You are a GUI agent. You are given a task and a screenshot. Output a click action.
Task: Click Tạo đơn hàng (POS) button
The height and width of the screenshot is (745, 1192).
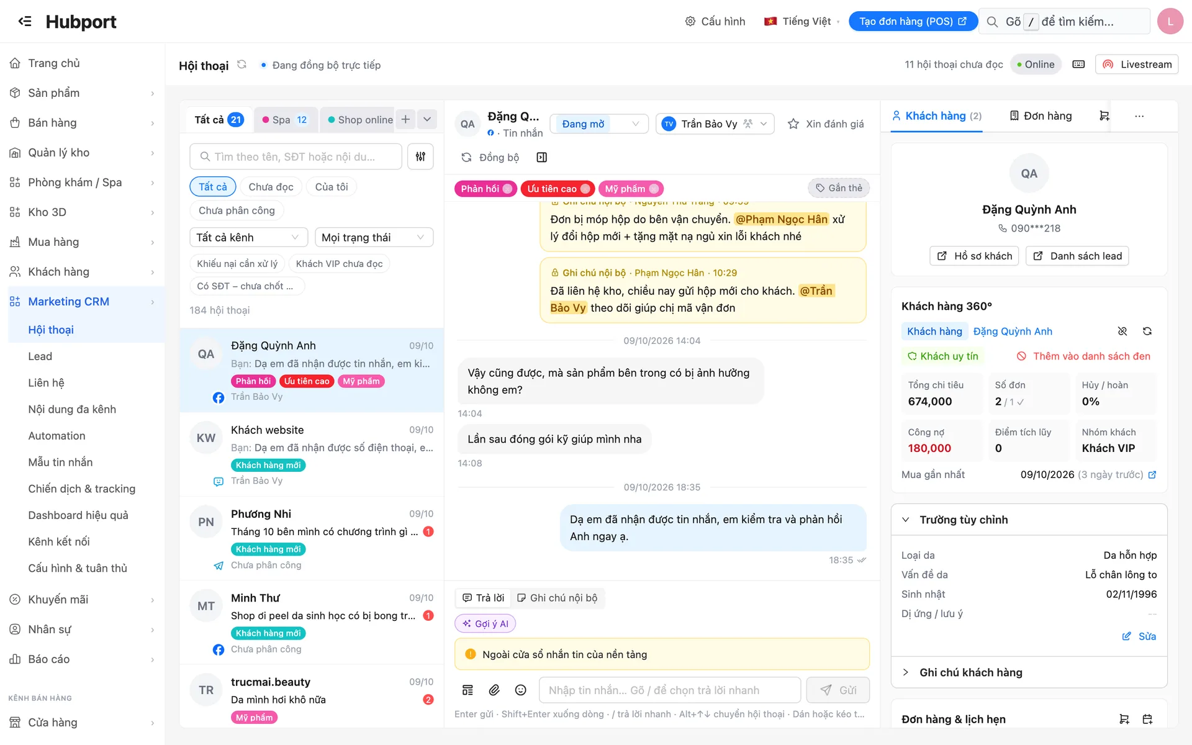click(x=913, y=21)
